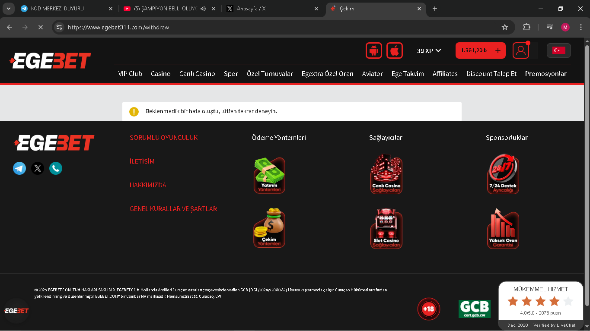Go back to the previous page
The height and width of the screenshot is (331, 590).
(10, 27)
